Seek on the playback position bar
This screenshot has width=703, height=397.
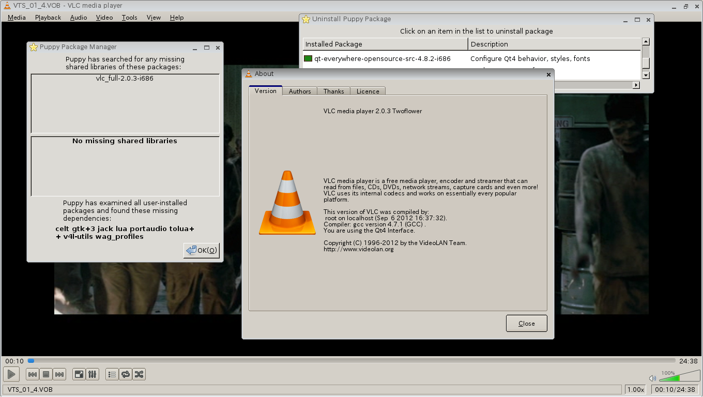point(352,361)
